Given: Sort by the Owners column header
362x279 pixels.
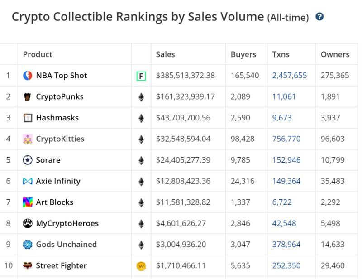Looking at the screenshot, I should [335, 54].
